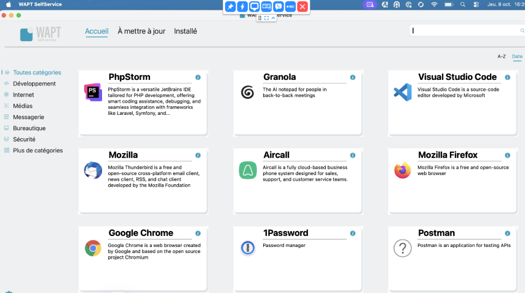Open the PhpStorm package title
This screenshot has height=293, width=525.
coord(130,77)
